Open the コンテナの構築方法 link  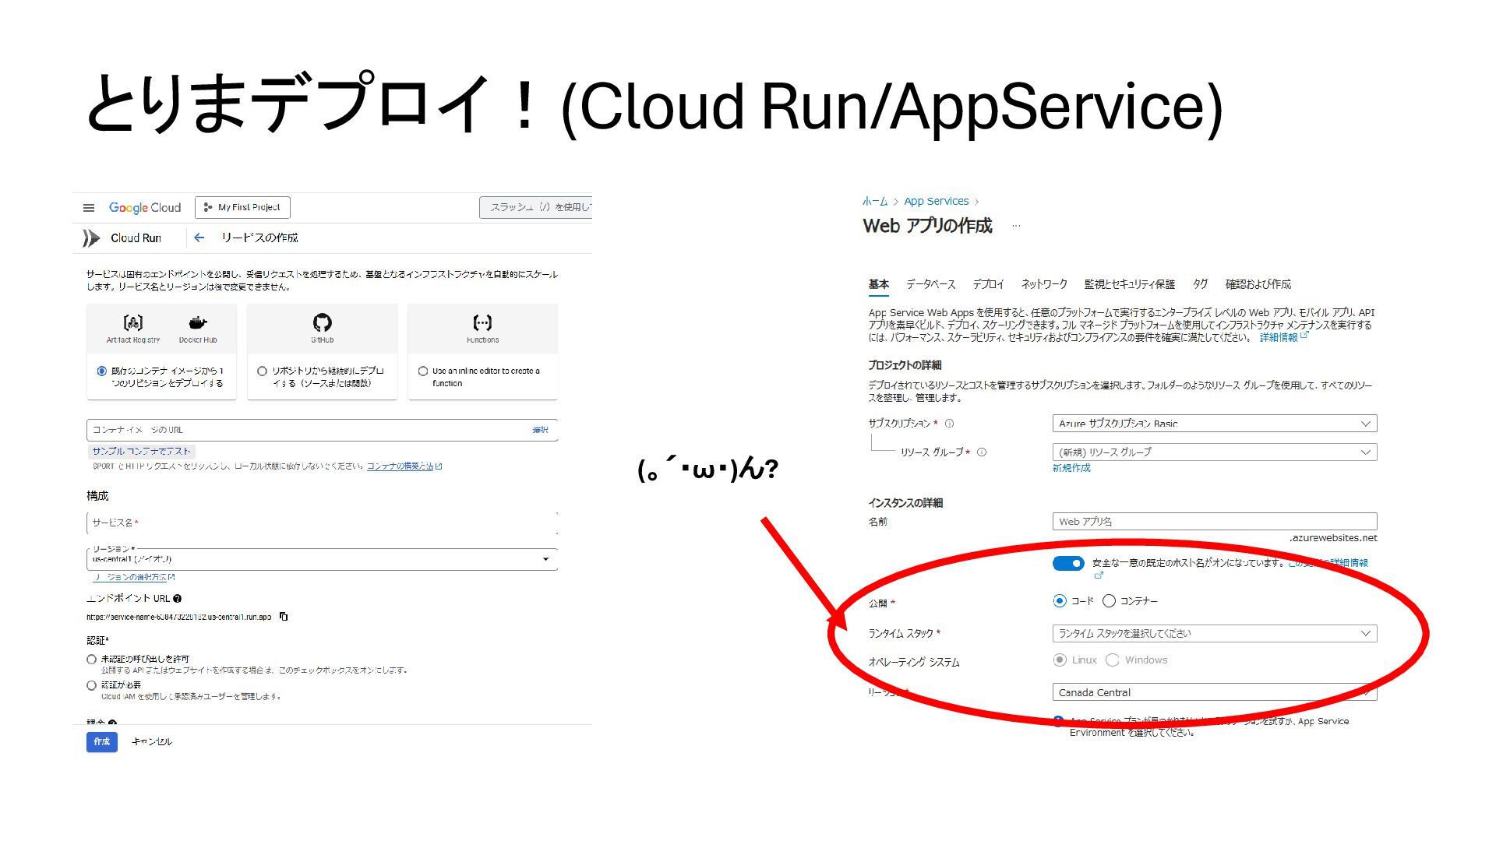(404, 466)
